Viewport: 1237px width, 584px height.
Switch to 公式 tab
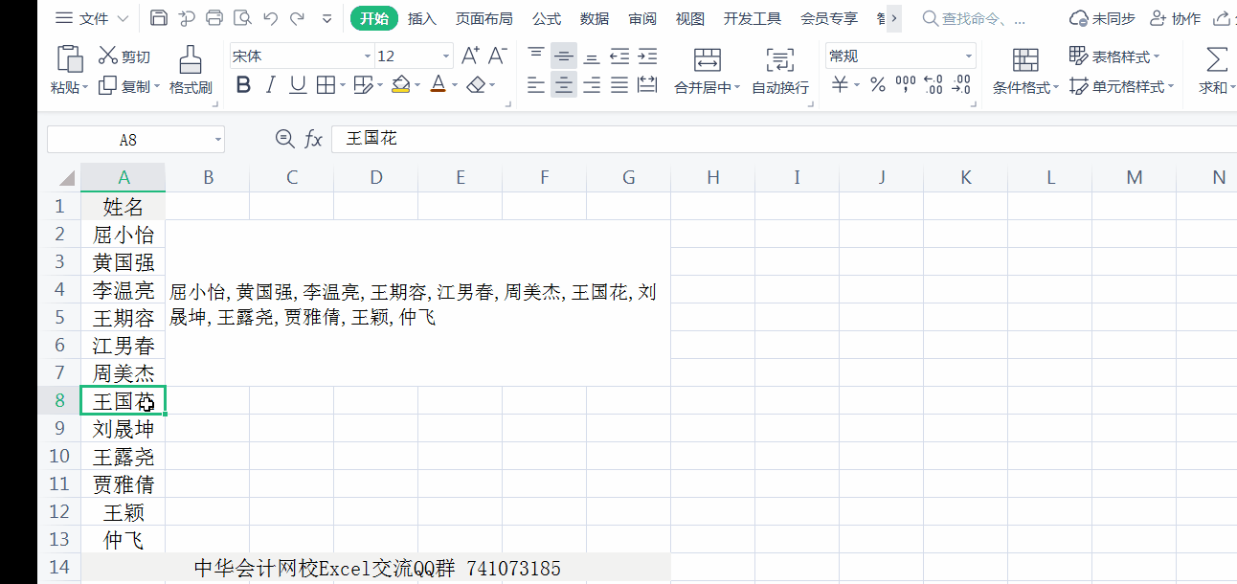pyautogui.click(x=547, y=18)
